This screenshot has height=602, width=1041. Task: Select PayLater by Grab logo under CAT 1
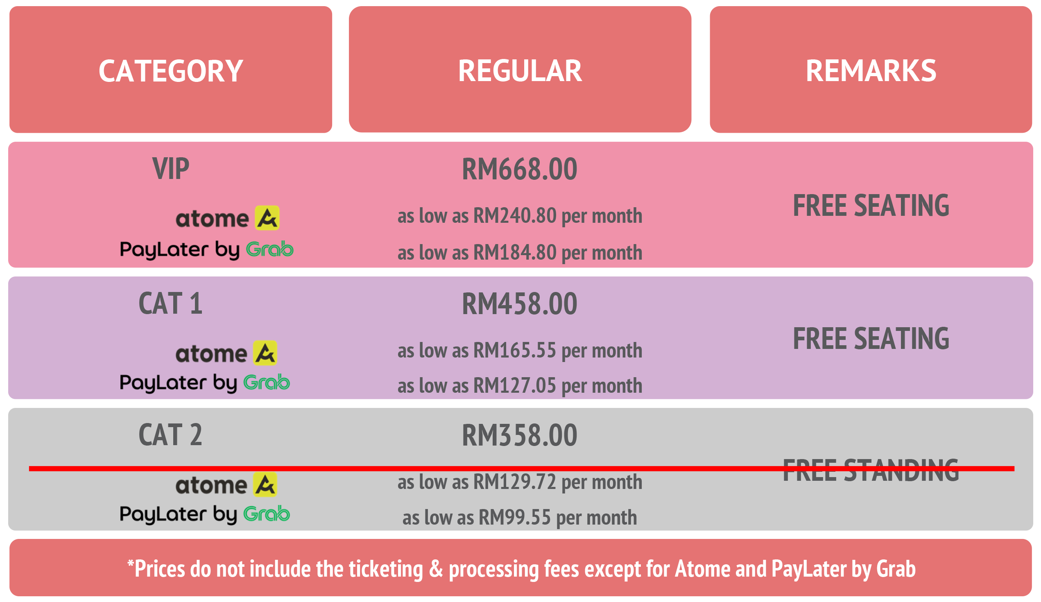click(205, 383)
